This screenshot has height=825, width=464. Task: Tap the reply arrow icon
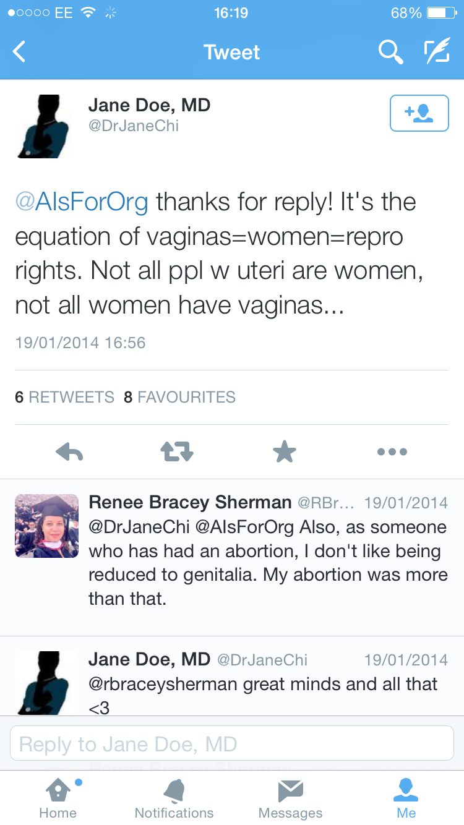[x=69, y=452]
